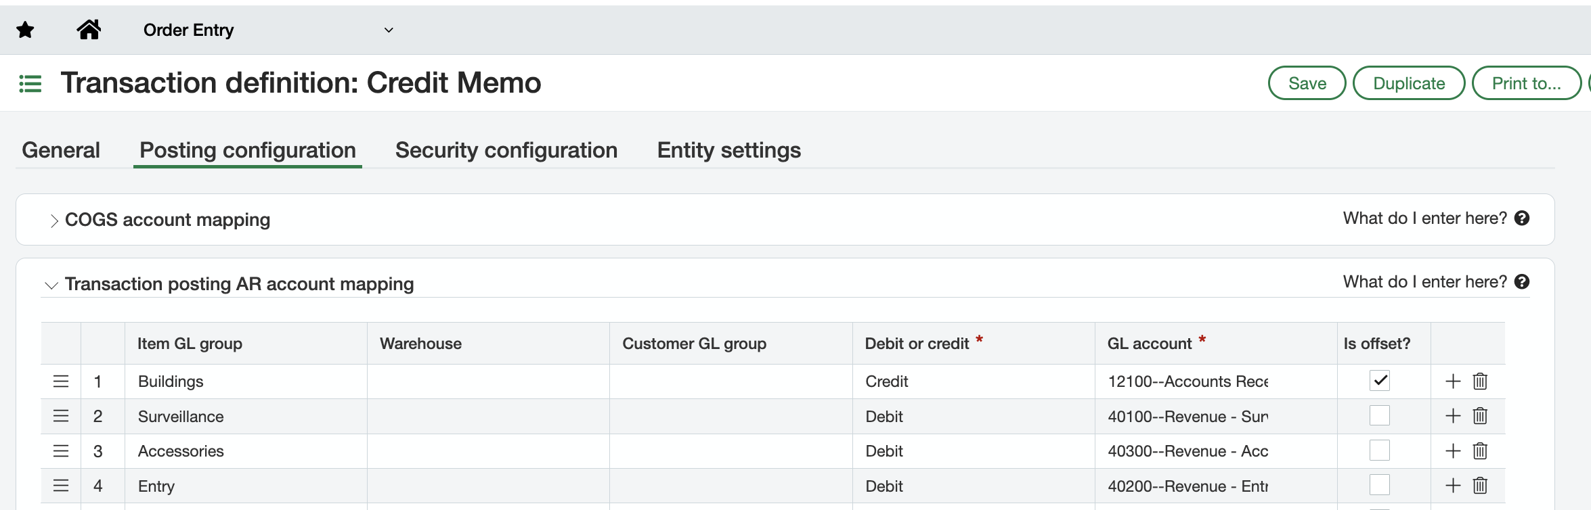Click help question icon in COGS section
The image size is (1591, 510).
tap(1522, 218)
